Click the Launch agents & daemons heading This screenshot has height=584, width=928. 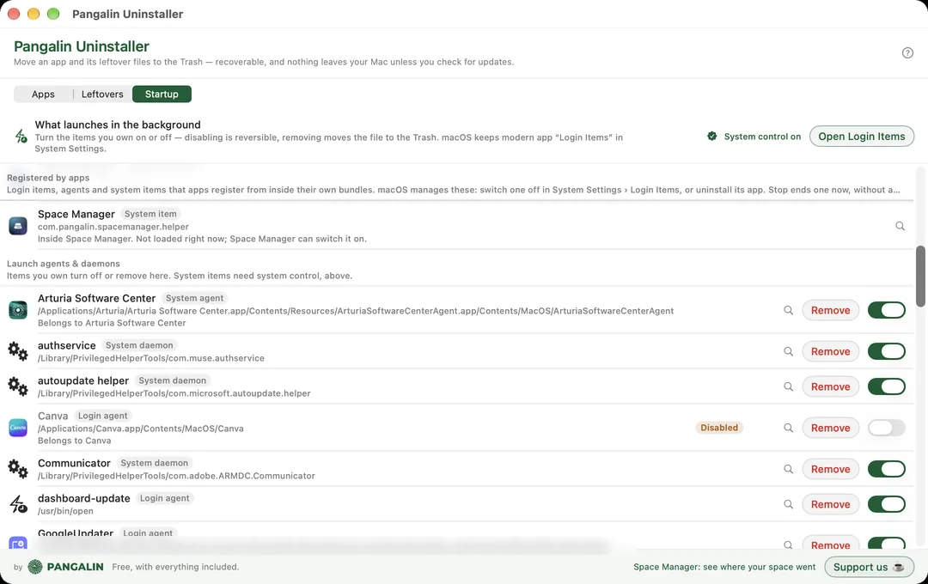(64, 264)
